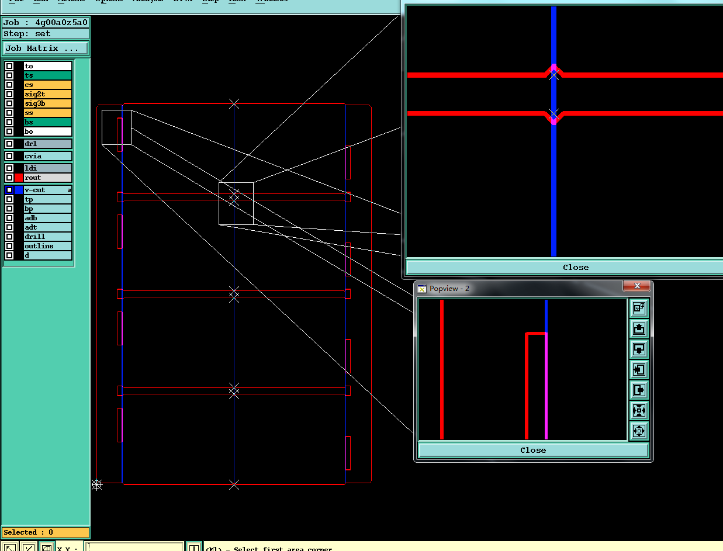This screenshot has width=723, height=551.
Task: Click the small marker icon on the v-cut row
Action: [69, 190]
